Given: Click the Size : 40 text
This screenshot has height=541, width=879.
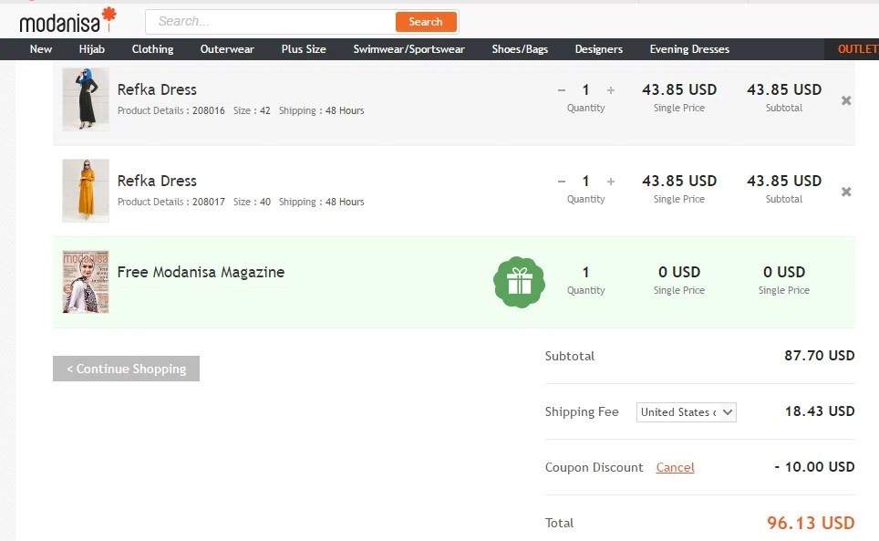Looking at the screenshot, I should 252,202.
